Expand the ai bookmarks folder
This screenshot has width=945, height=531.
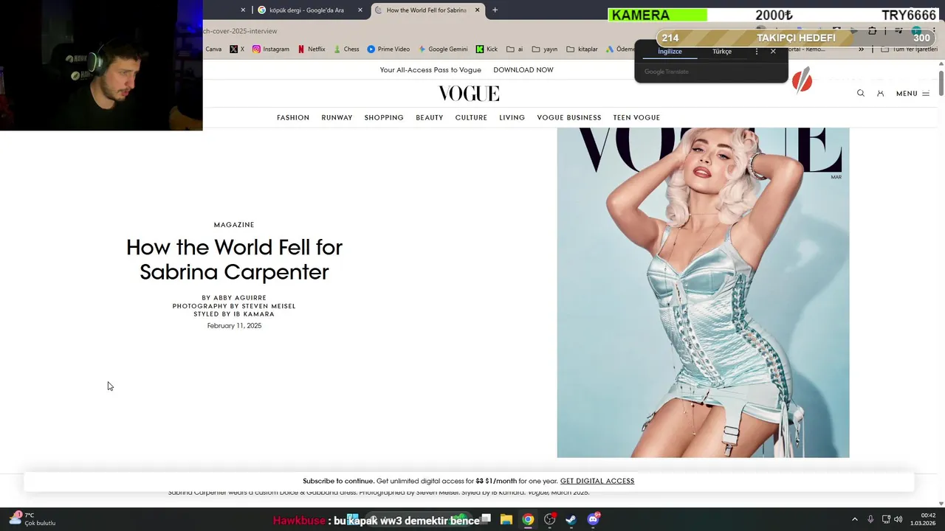point(515,49)
